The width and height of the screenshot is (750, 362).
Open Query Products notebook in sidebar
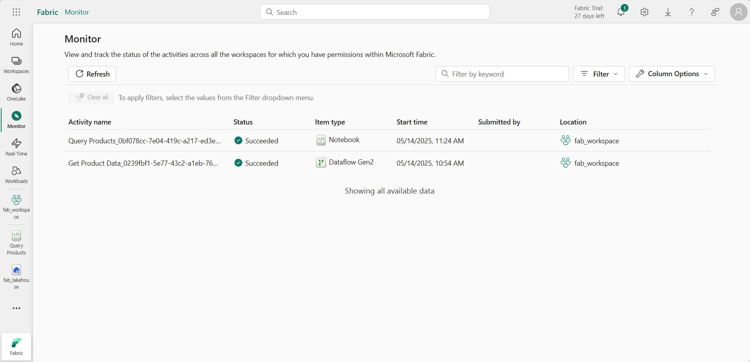pyautogui.click(x=17, y=243)
